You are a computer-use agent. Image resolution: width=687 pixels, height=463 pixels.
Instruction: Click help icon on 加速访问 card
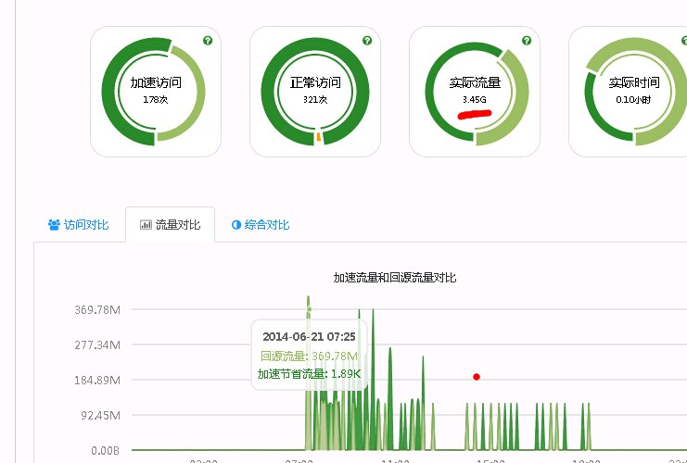[x=208, y=41]
